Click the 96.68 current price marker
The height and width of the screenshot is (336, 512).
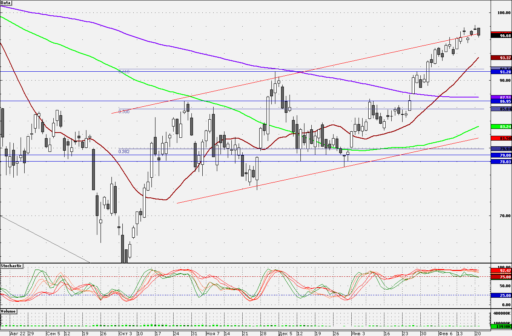click(501, 35)
